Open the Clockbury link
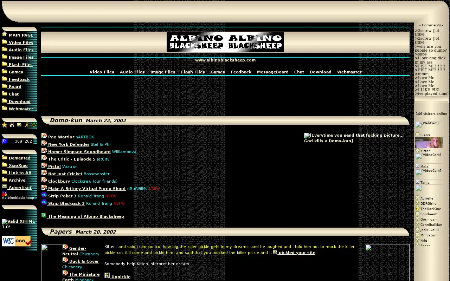Screen dimensions: 450x281 click(x=59, y=181)
